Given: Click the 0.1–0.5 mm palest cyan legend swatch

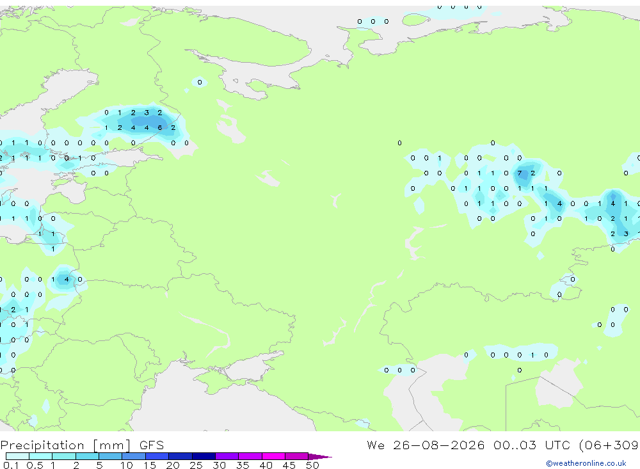Looking at the screenshot, I should pos(17,456).
